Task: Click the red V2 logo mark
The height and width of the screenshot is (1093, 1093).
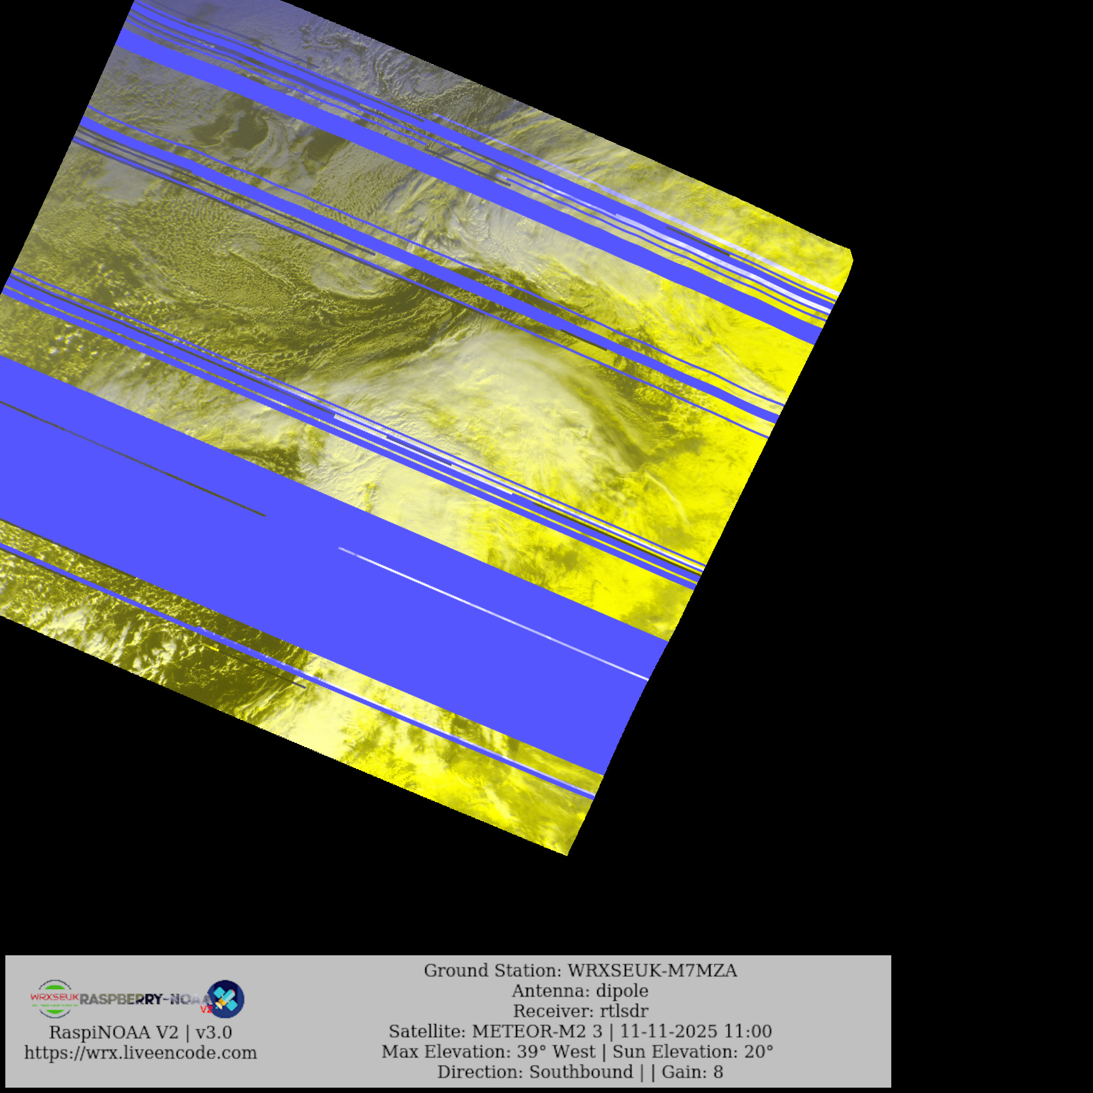Action: pos(206,1009)
